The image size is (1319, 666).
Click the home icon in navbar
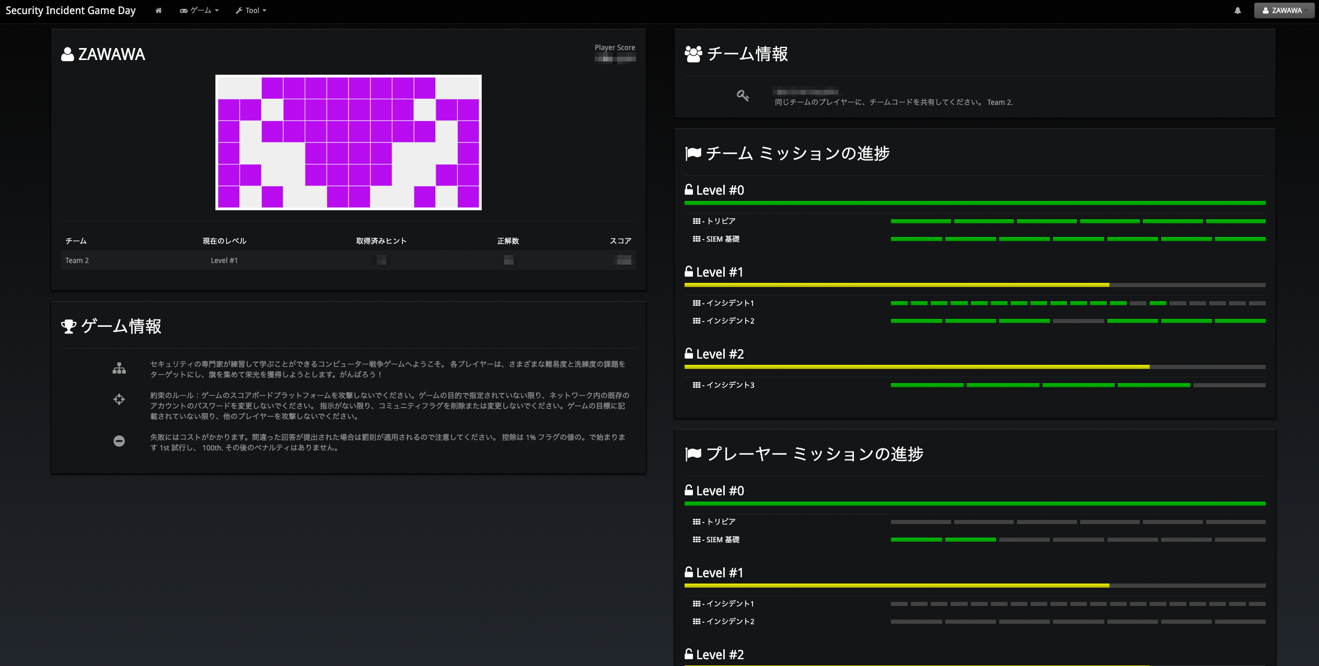[158, 10]
